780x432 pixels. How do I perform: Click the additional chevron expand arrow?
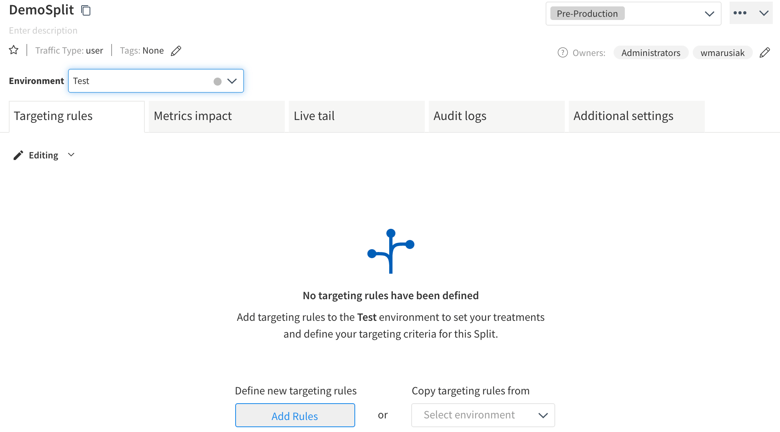(764, 13)
